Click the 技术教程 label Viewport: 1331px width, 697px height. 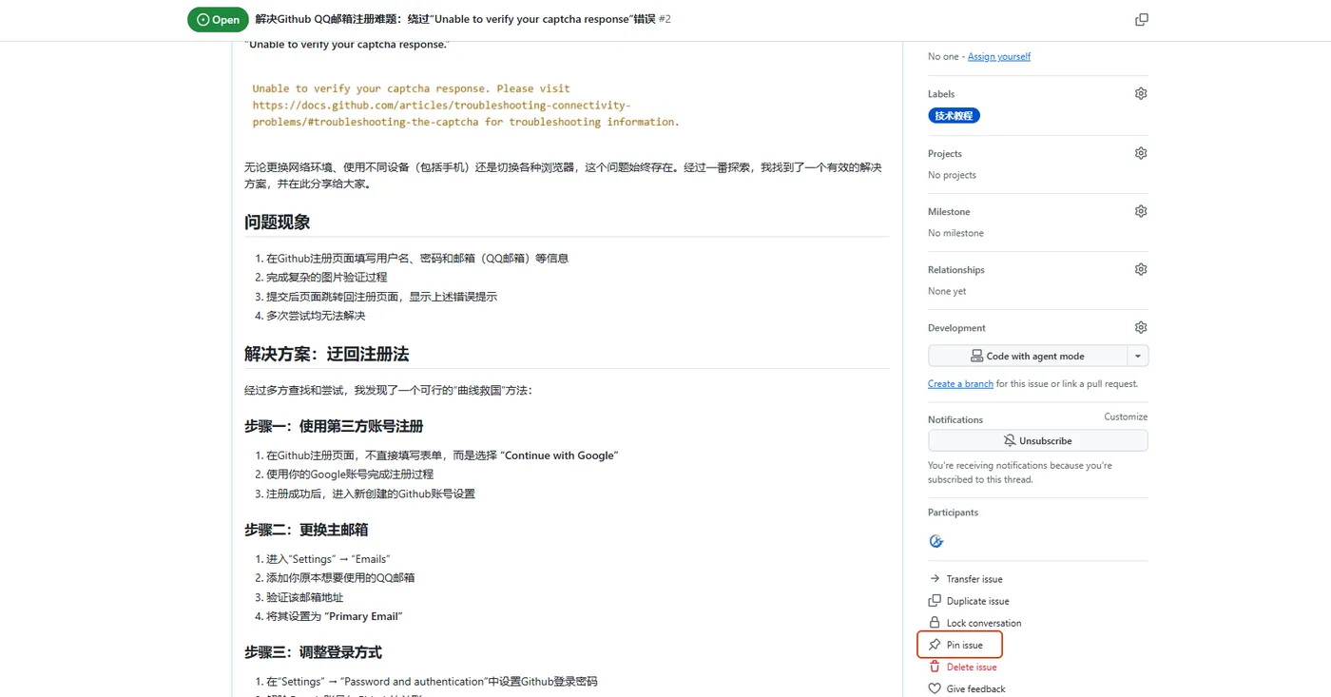click(x=954, y=115)
